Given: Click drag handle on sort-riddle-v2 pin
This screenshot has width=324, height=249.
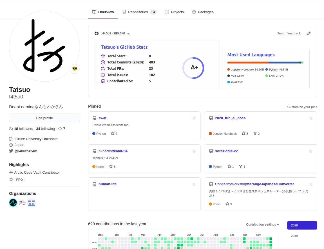Looking at the screenshot, I should (x=311, y=151).
